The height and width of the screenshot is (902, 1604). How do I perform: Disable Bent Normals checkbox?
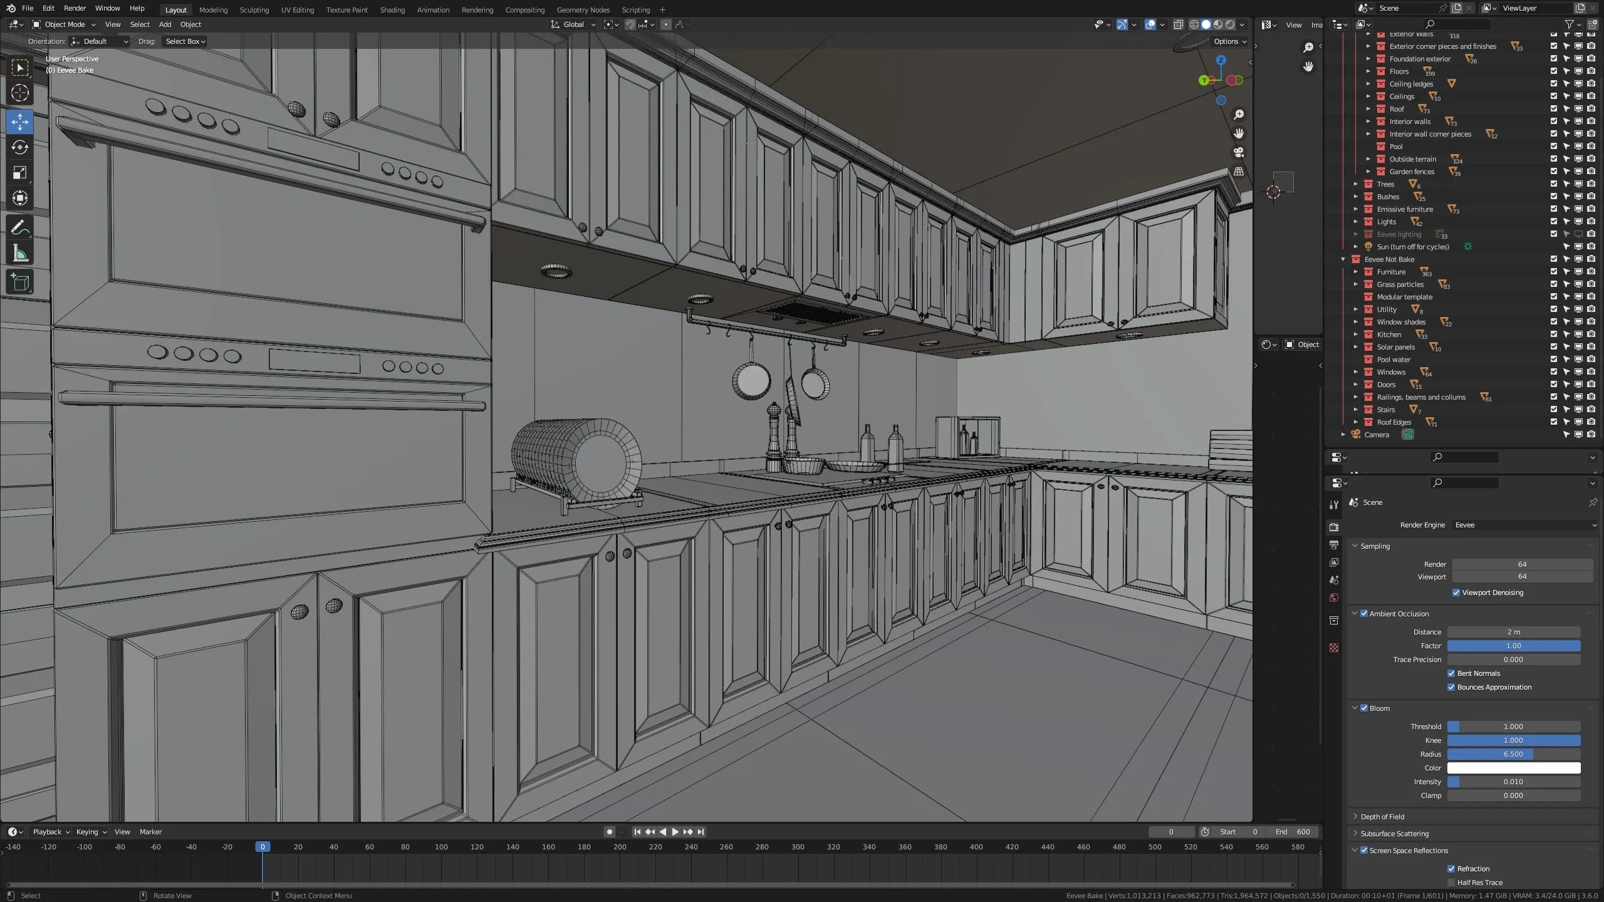click(1451, 673)
